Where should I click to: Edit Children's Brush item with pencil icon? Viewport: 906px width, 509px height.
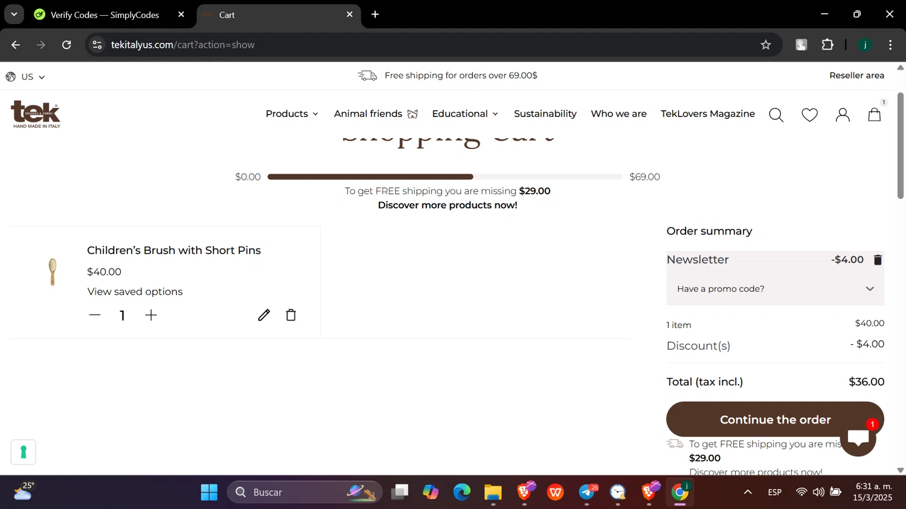[264, 315]
